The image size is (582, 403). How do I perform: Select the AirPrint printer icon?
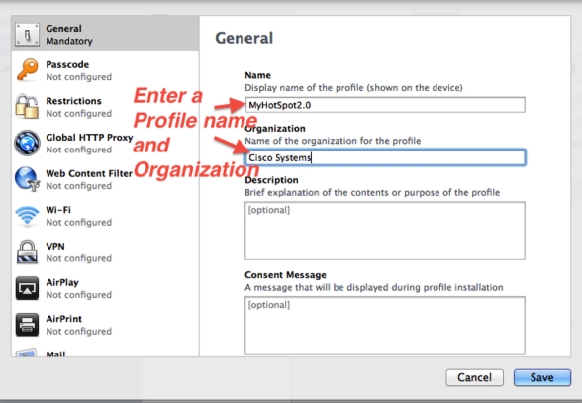click(x=27, y=325)
